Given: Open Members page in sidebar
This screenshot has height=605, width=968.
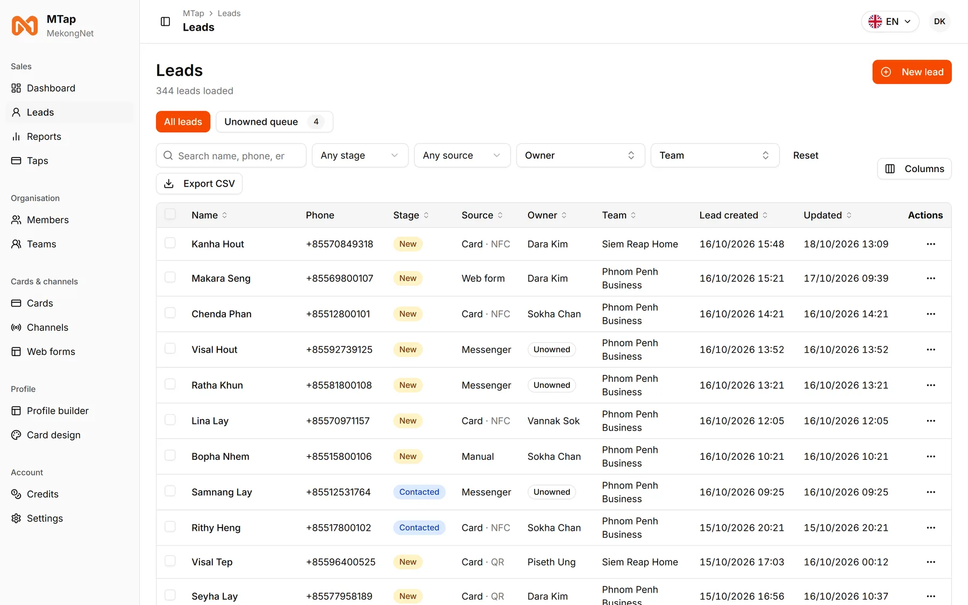Looking at the screenshot, I should pyautogui.click(x=70, y=220).
